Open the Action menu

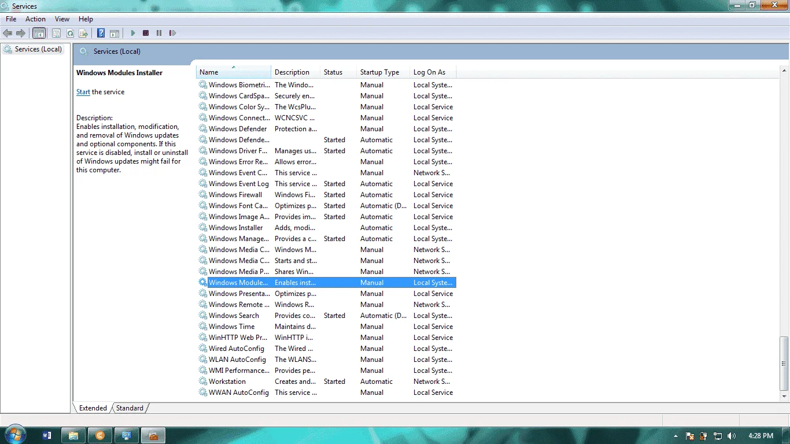[x=35, y=19]
